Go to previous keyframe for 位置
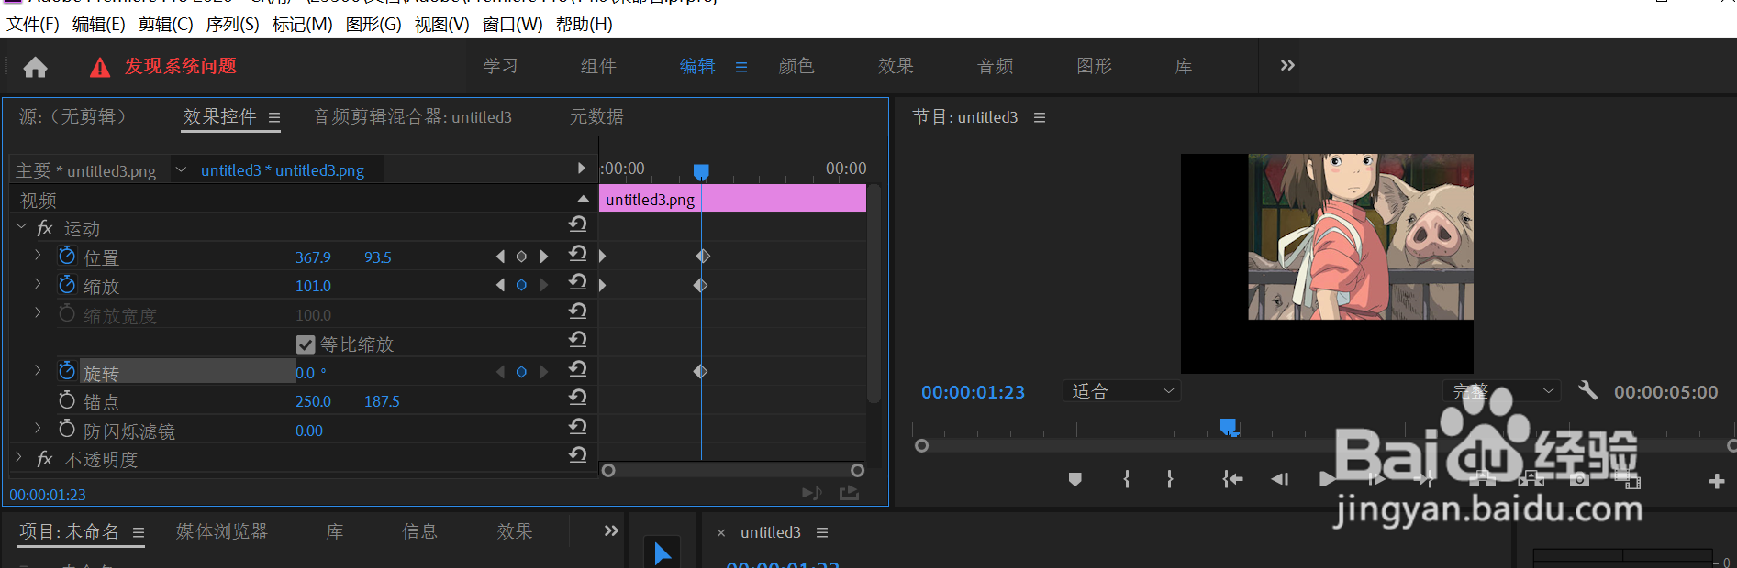Image resolution: width=1737 pixels, height=568 pixels. pos(500,257)
